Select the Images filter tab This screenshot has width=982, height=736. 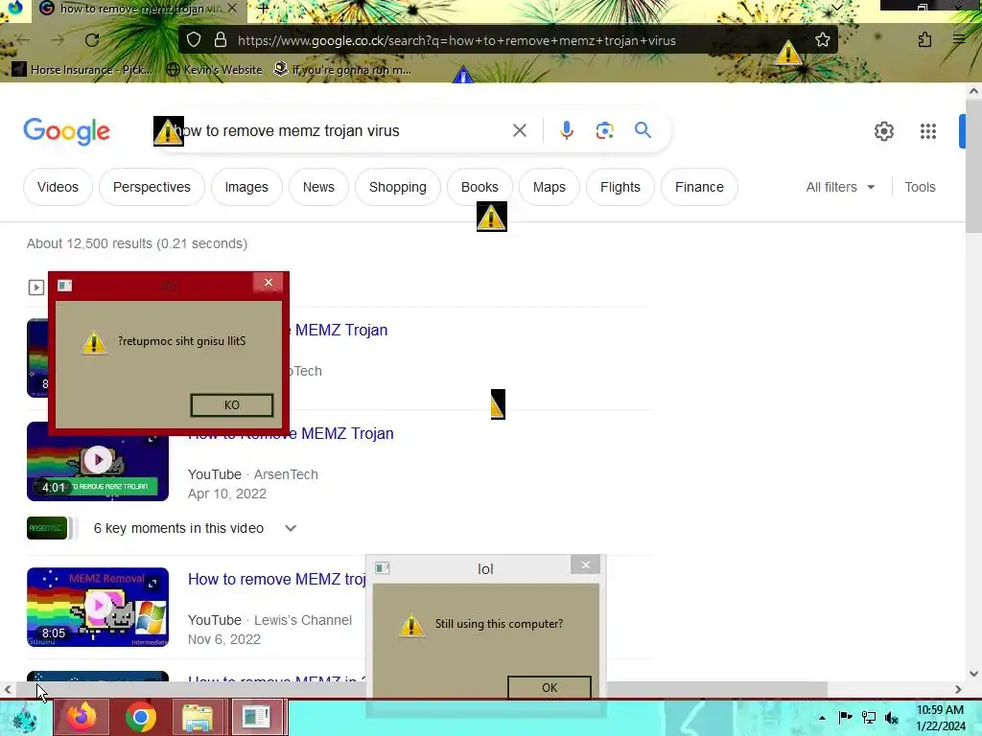tap(246, 187)
